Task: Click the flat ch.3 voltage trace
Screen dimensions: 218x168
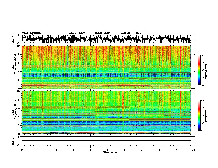Action: (x=106, y=141)
